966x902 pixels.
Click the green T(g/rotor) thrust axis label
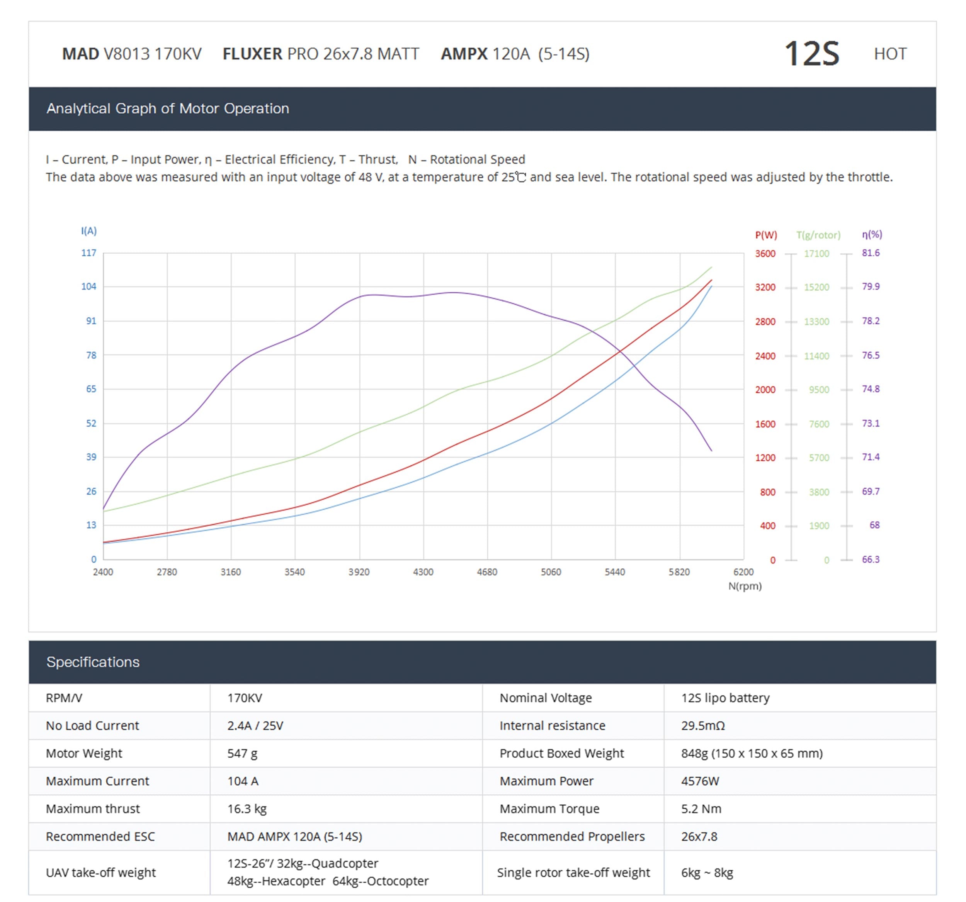818,235
